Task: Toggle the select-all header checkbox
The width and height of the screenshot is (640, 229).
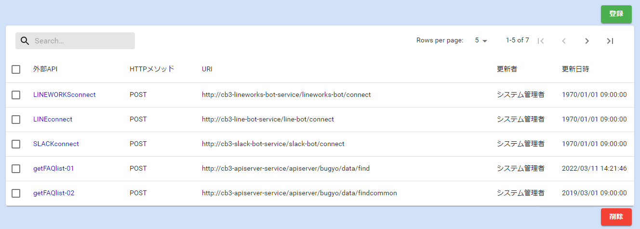Action: 16,69
